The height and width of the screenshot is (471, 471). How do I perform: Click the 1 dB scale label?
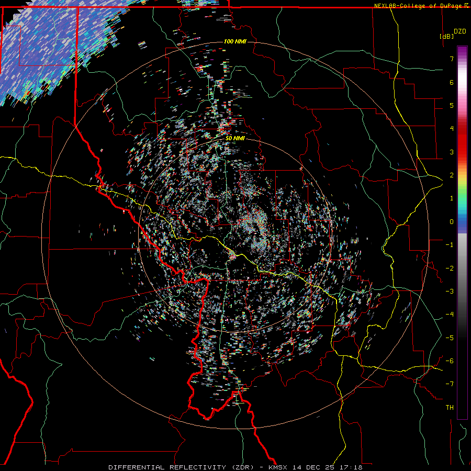coord(452,198)
